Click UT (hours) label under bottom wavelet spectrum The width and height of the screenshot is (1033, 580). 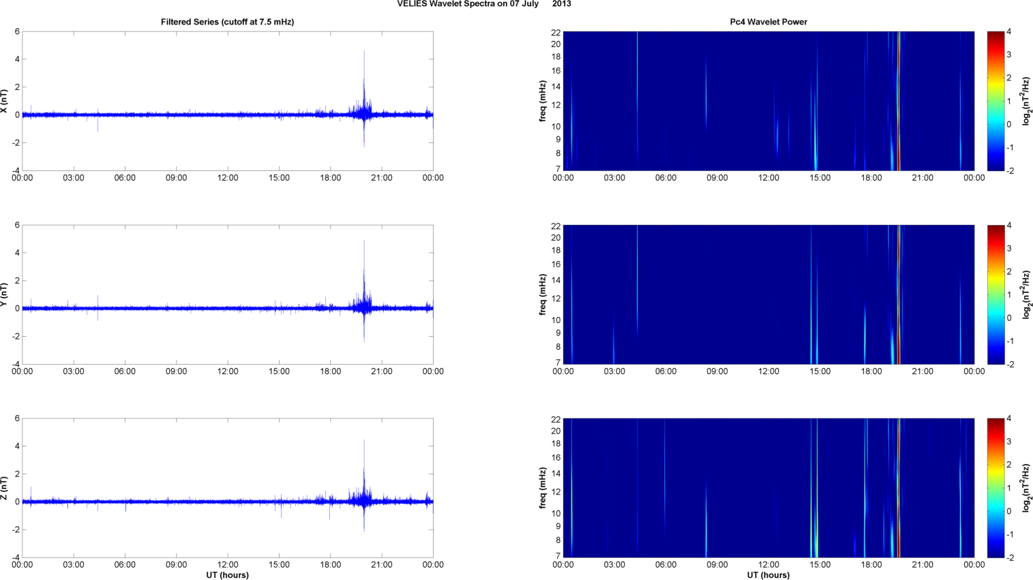(768, 575)
